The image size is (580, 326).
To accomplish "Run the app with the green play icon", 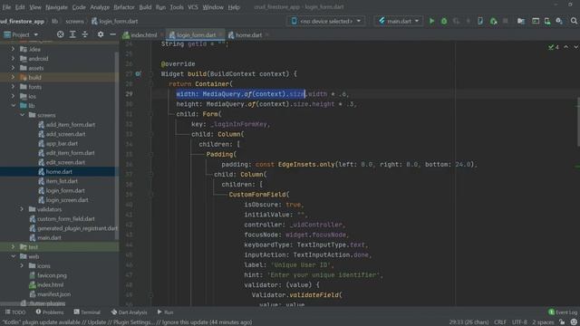I will [x=431, y=21].
